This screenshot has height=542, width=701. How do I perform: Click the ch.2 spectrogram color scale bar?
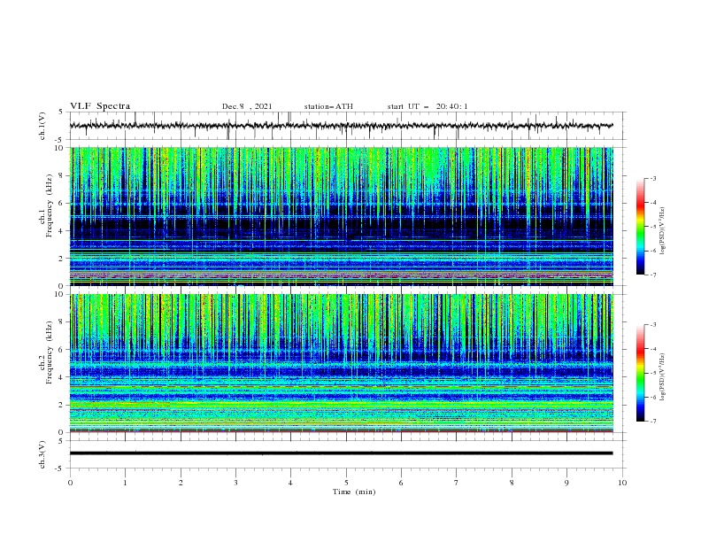tap(641, 373)
